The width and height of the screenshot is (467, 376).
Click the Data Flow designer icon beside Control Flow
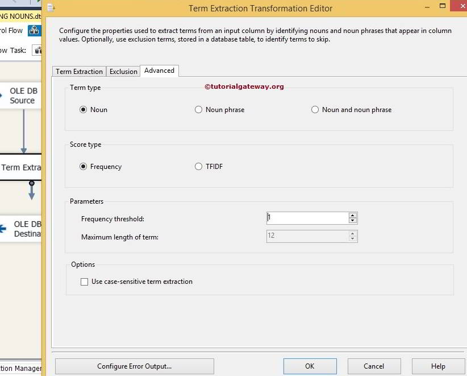(x=34, y=31)
